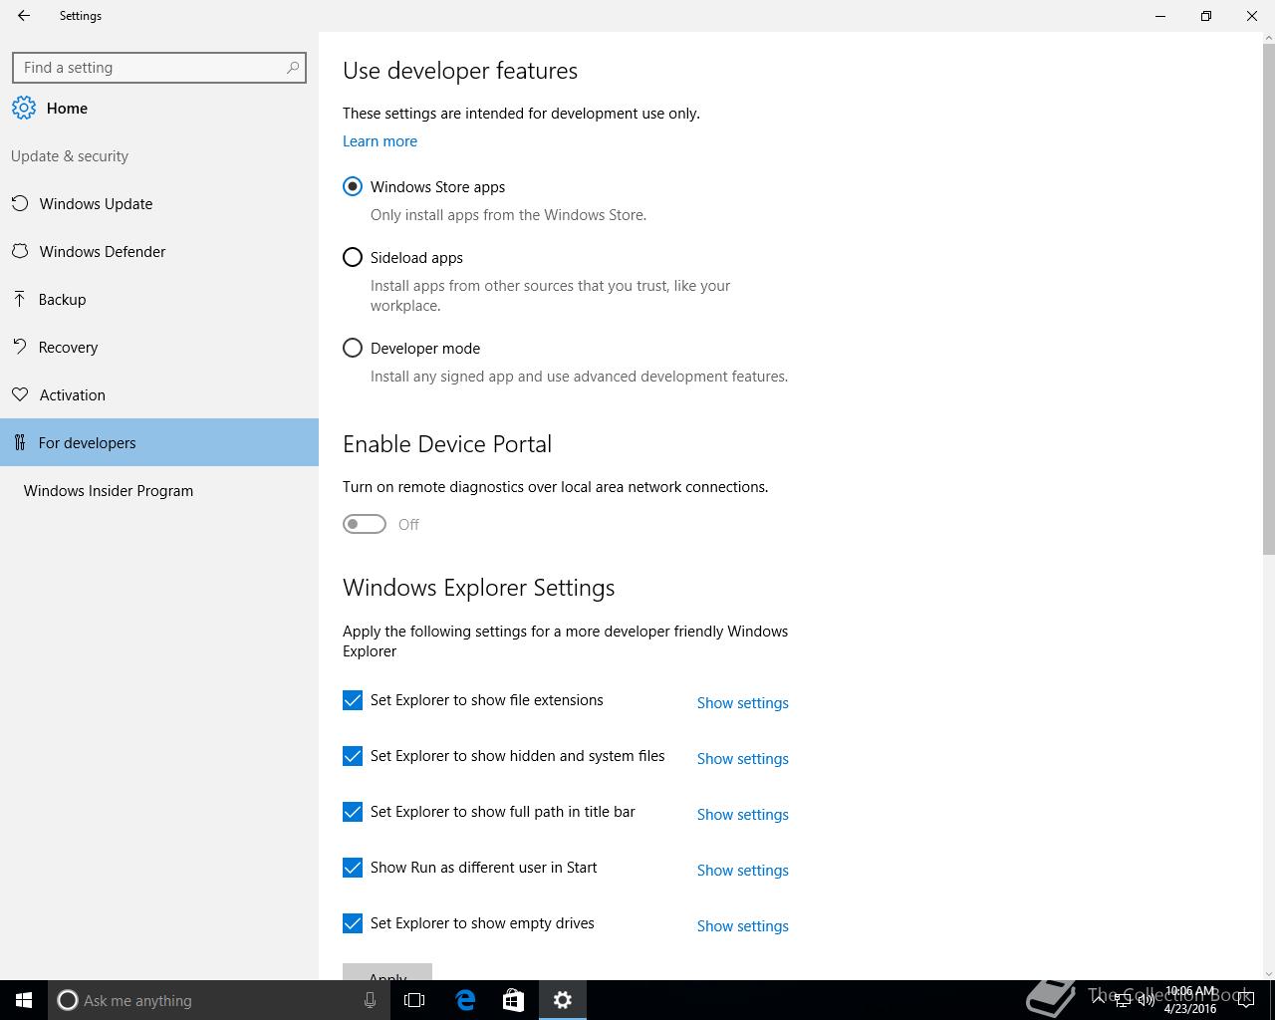The width and height of the screenshot is (1275, 1020).
Task: Click the Backup upload arrow icon
Action: (20, 300)
